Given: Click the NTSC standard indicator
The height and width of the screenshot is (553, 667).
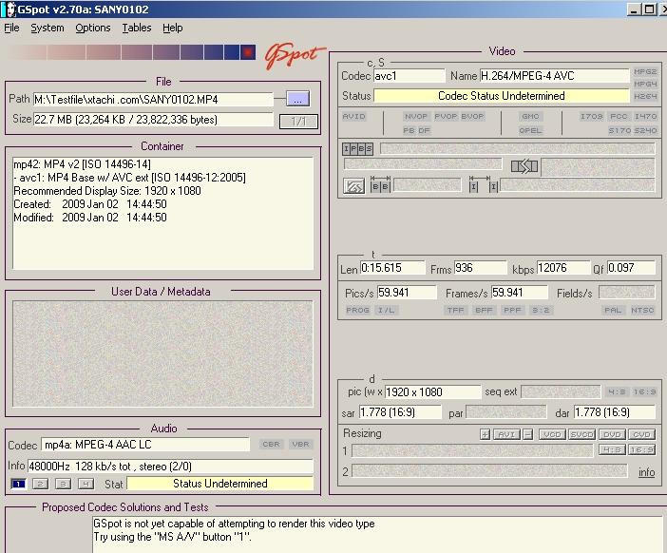Looking at the screenshot, I should click(x=642, y=310).
